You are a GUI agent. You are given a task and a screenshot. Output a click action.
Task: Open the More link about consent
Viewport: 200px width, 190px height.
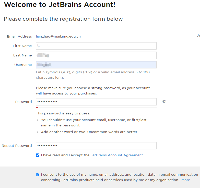[186, 180]
